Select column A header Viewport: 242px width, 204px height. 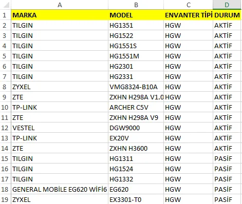pyautogui.click(x=60, y=5)
